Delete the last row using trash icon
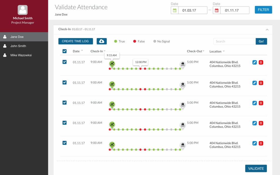This screenshot has height=175, width=280. coord(261,143)
